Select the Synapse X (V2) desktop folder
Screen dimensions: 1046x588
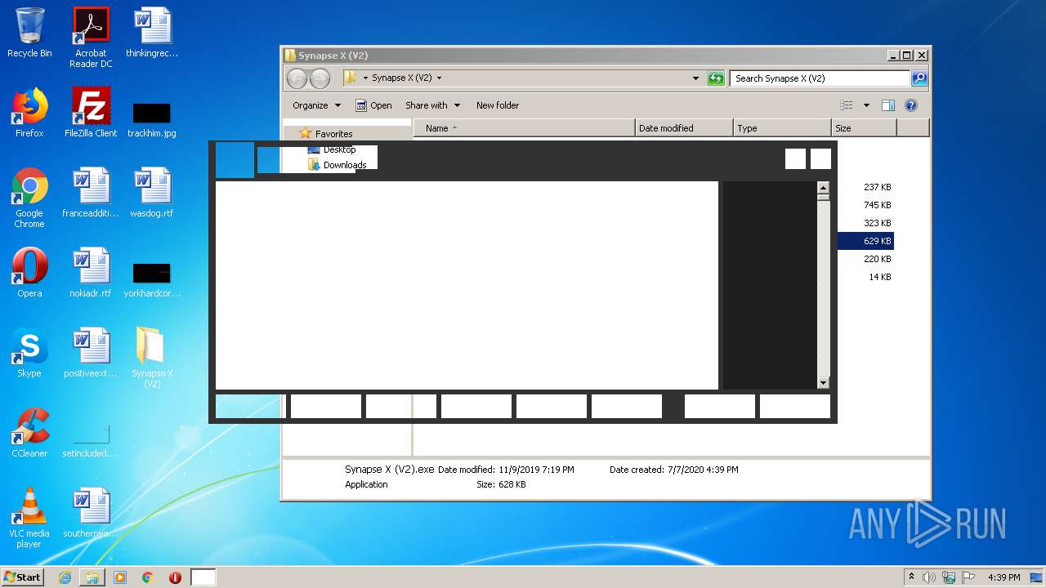(x=152, y=358)
